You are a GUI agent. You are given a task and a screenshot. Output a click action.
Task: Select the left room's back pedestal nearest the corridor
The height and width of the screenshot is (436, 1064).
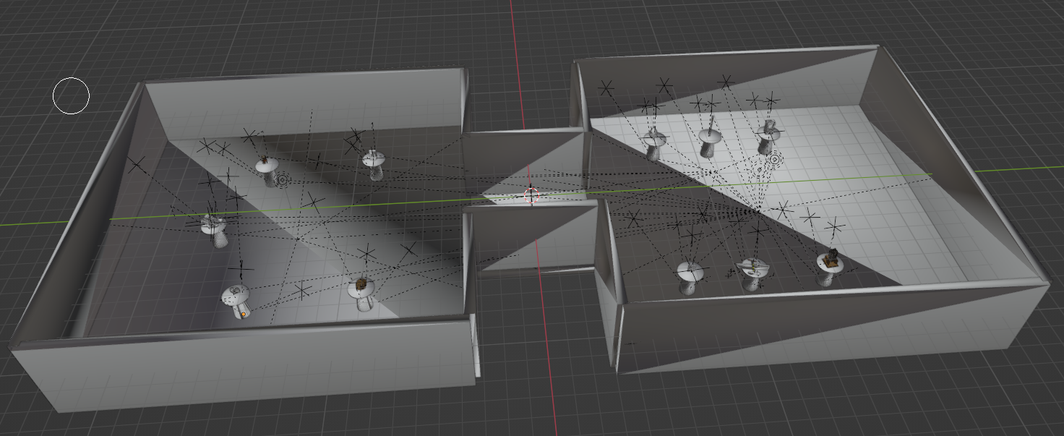pyautogui.click(x=373, y=165)
